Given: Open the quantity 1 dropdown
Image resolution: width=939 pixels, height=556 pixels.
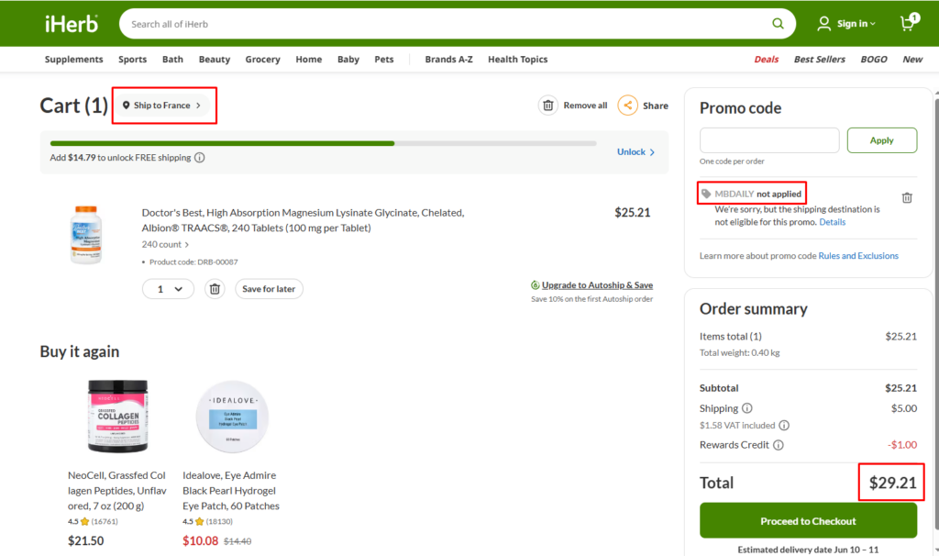Looking at the screenshot, I should [x=168, y=289].
